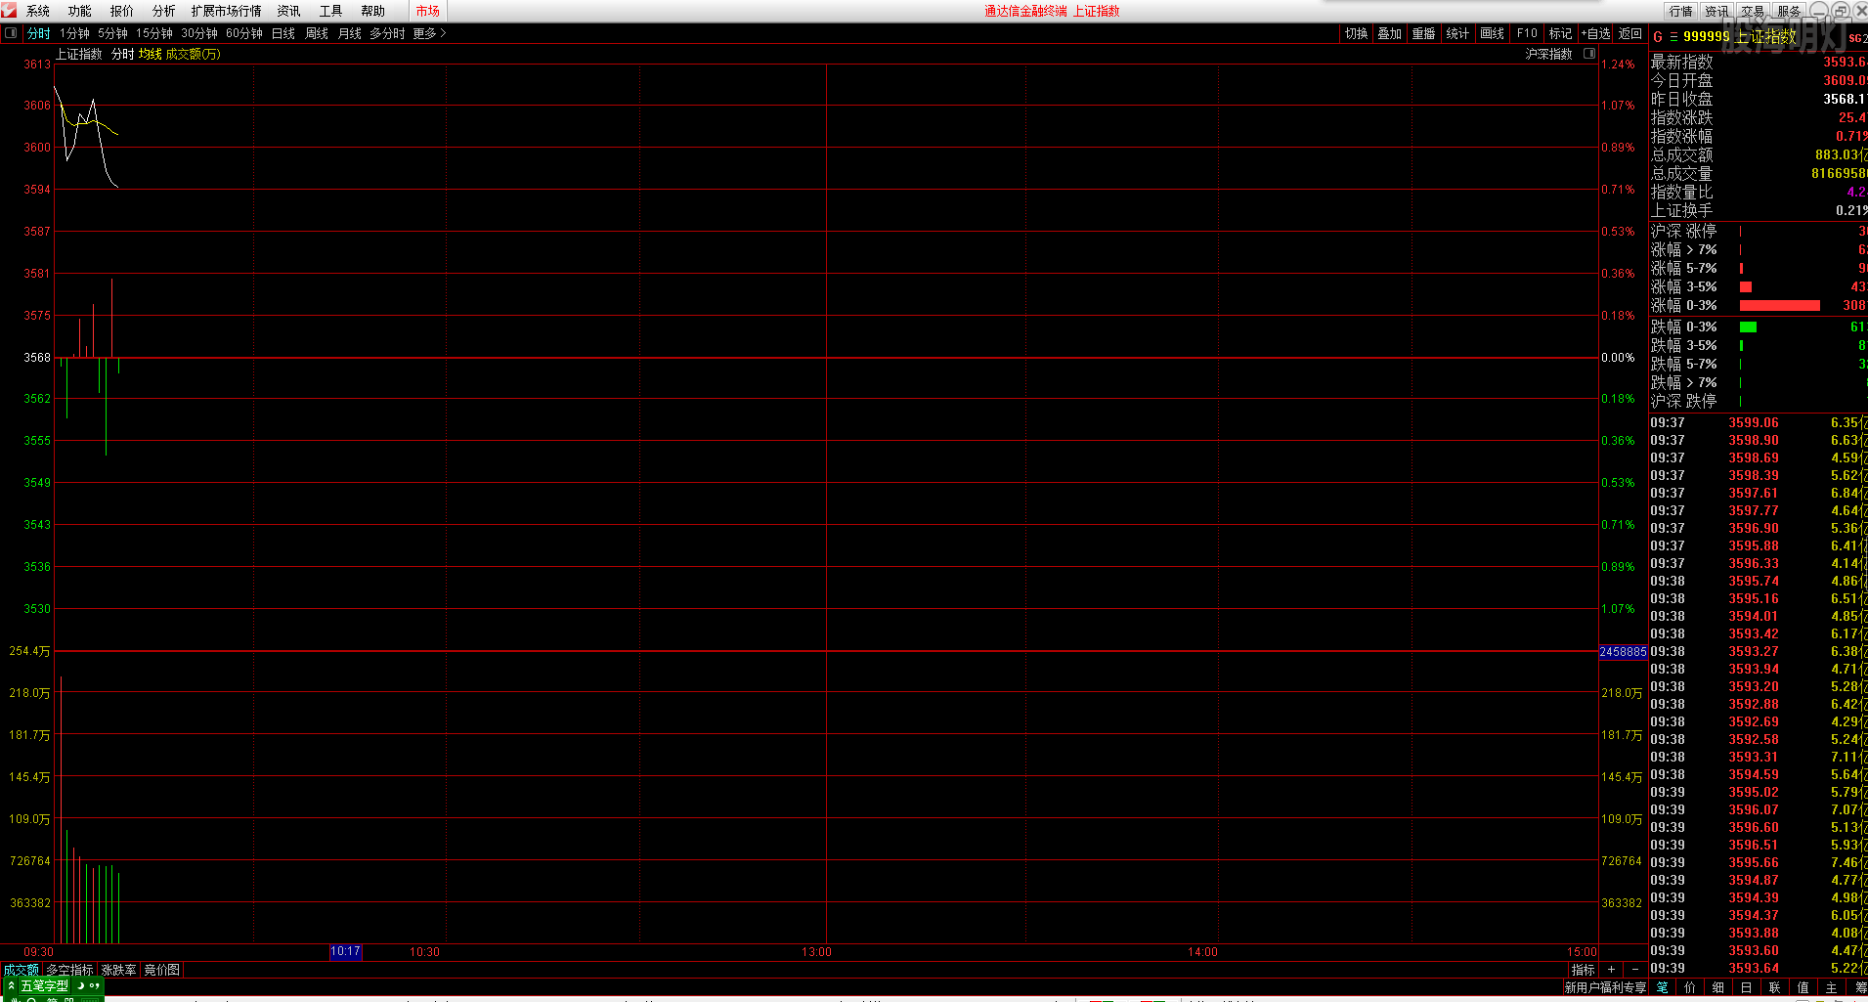Click the IME expand chevron icon

11,986
